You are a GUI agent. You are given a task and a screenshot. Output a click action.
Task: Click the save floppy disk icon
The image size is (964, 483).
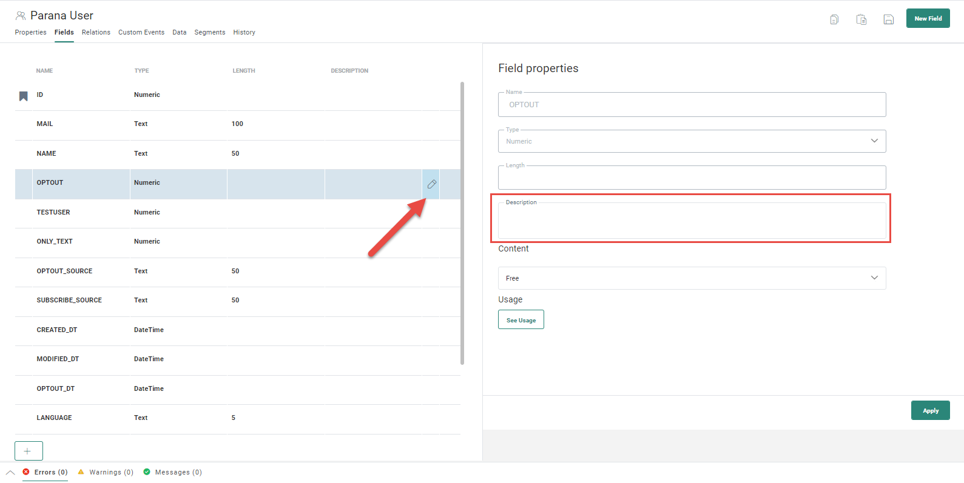pos(888,19)
